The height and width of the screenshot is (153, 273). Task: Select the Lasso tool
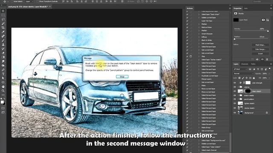point(3,19)
